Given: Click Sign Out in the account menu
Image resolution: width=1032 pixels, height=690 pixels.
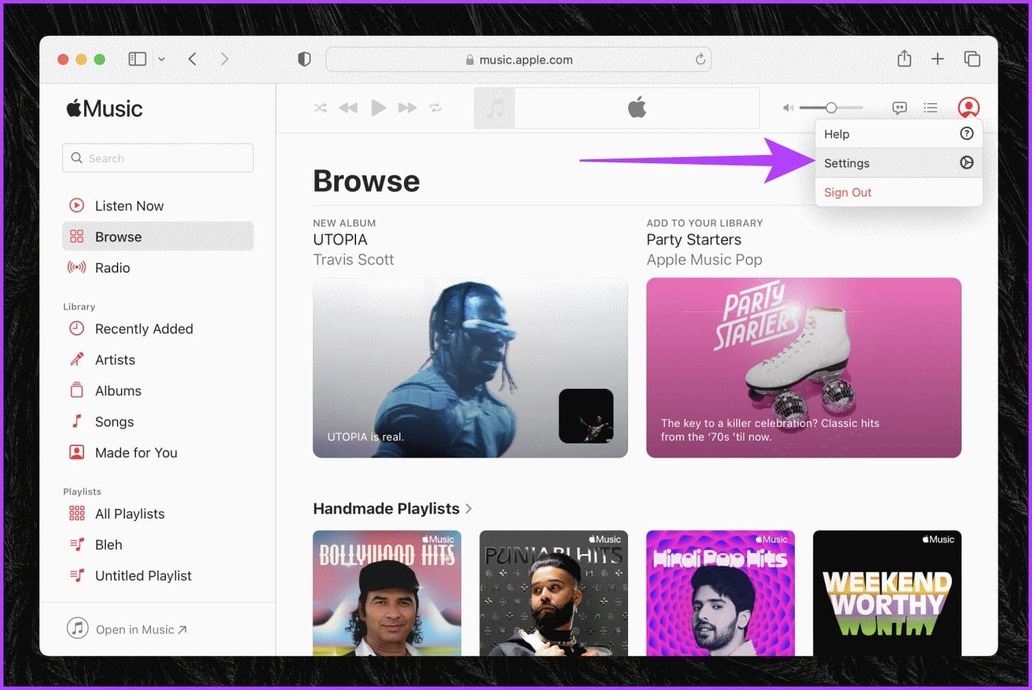Looking at the screenshot, I should pyautogui.click(x=899, y=193).
